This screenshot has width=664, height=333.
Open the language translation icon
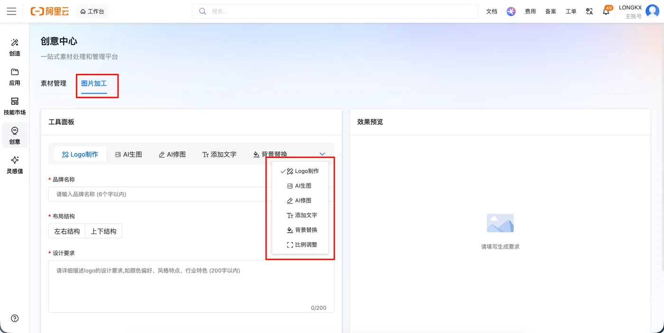(590, 11)
